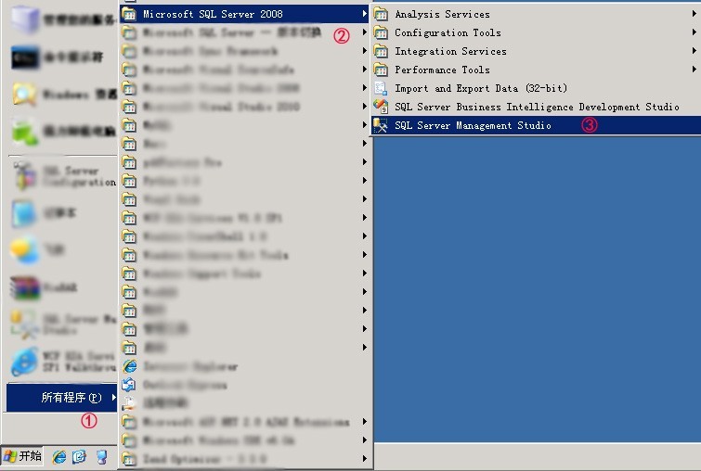This screenshot has height=471, width=701.
Task: Open pinned SQL Server Management Studio in left pane
Action: point(62,325)
